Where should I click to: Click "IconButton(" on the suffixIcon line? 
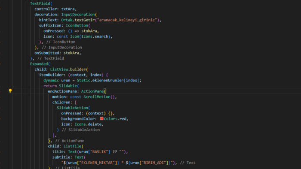78,25
